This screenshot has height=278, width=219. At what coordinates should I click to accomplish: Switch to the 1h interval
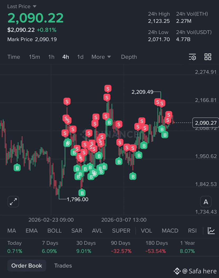[x=51, y=57]
